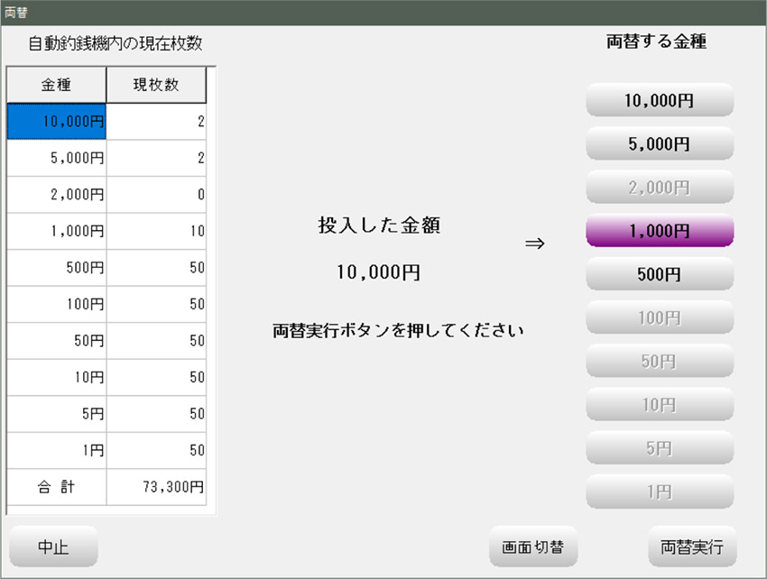The width and height of the screenshot is (767, 579).
Task: Click the greyed-out 50円 denomination button
Action: [660, 361]
